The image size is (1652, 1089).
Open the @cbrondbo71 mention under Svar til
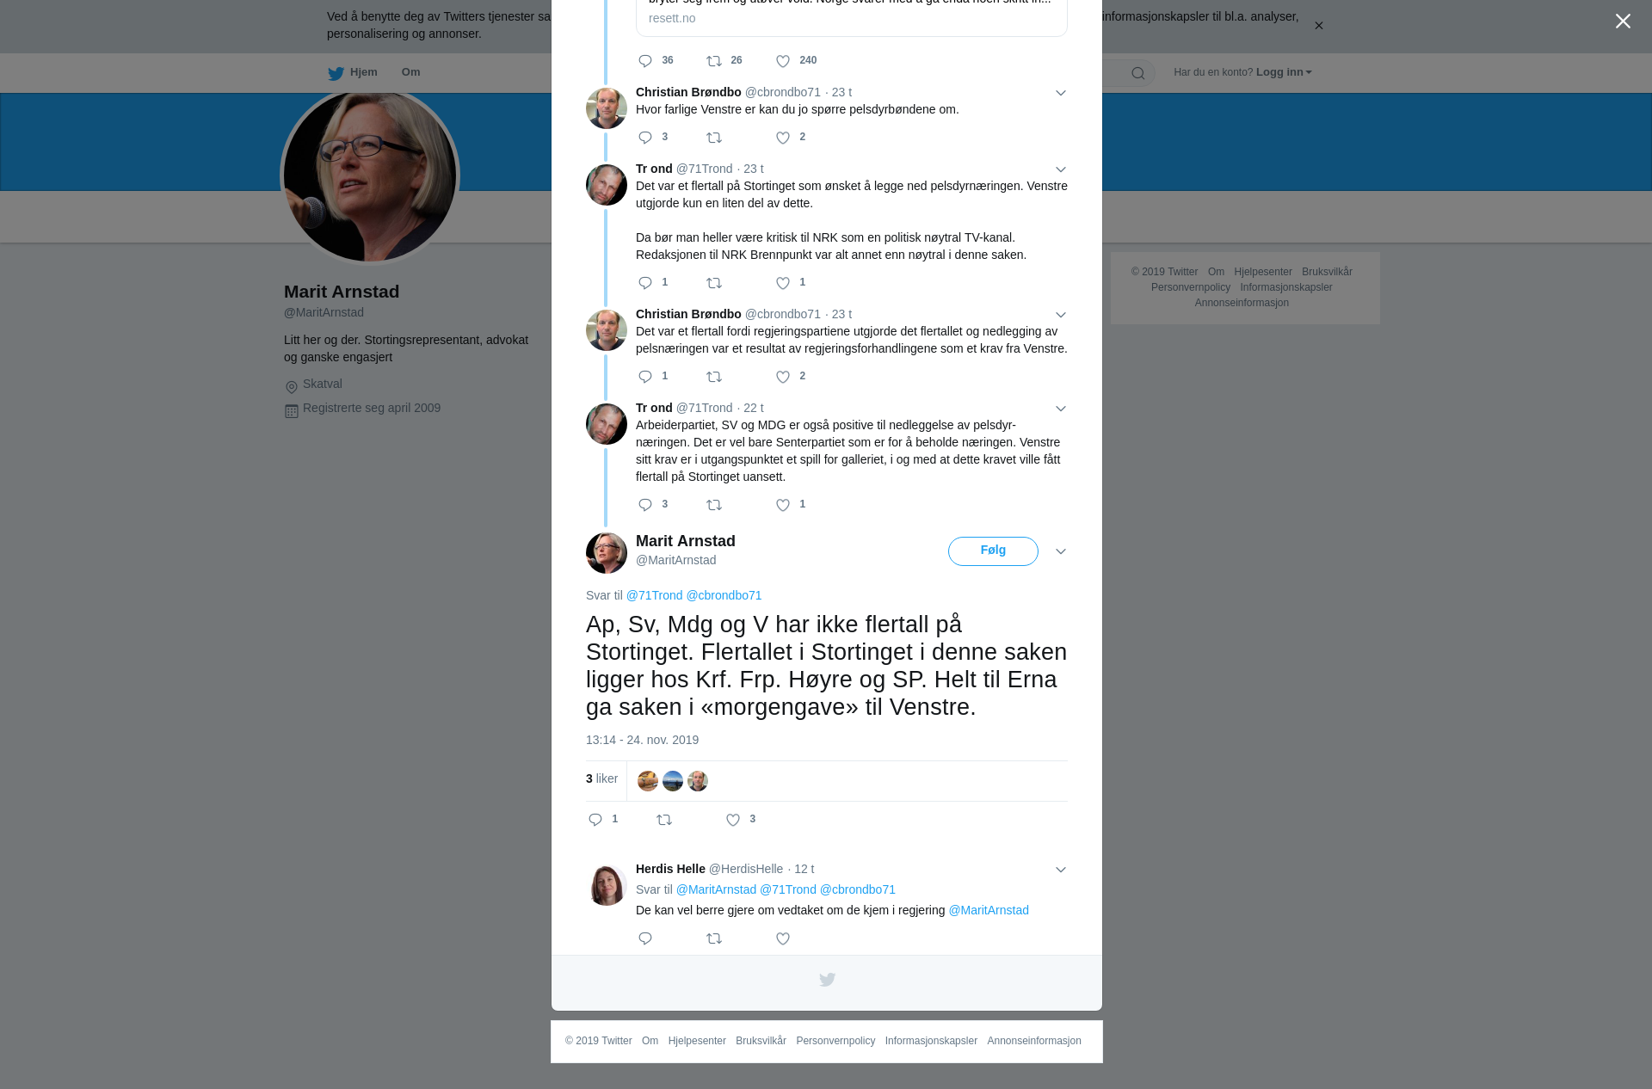[x=724, y=595]
